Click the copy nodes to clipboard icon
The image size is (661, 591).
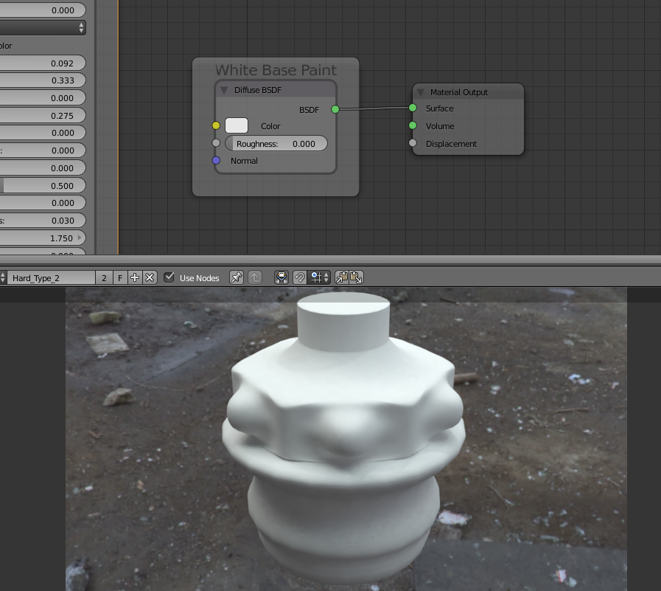coord(342,277)
